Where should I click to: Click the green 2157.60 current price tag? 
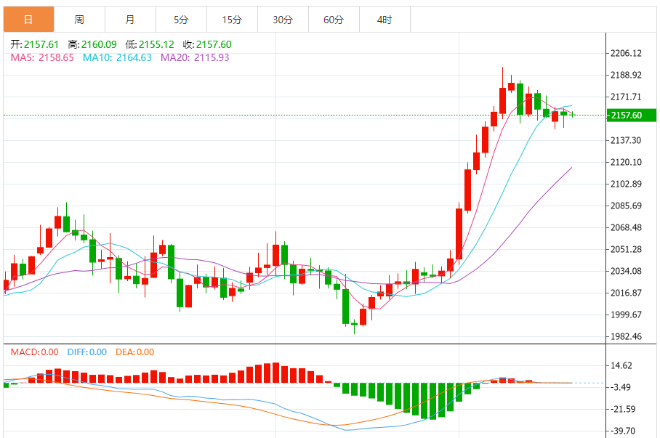point(632,115)
